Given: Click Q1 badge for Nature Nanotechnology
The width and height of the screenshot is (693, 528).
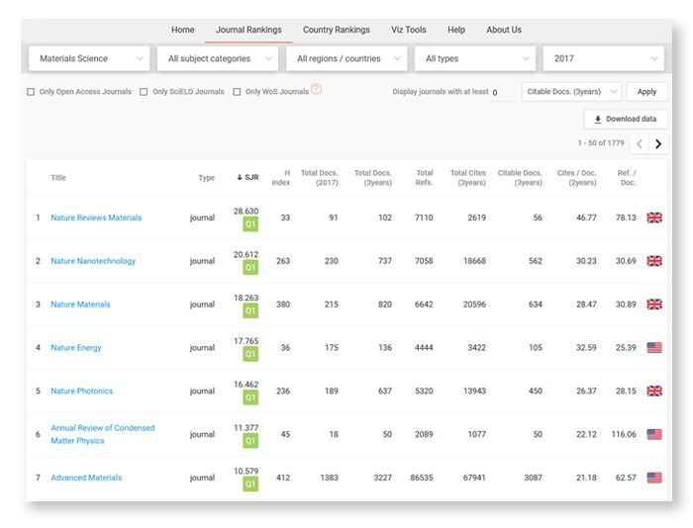Looking at the screenshot, I should click(x=250, y=267).
